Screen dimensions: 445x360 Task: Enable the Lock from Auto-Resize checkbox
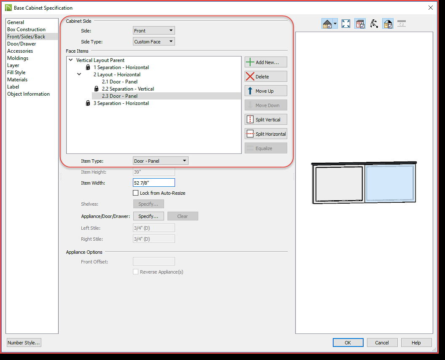coord(136,193)
